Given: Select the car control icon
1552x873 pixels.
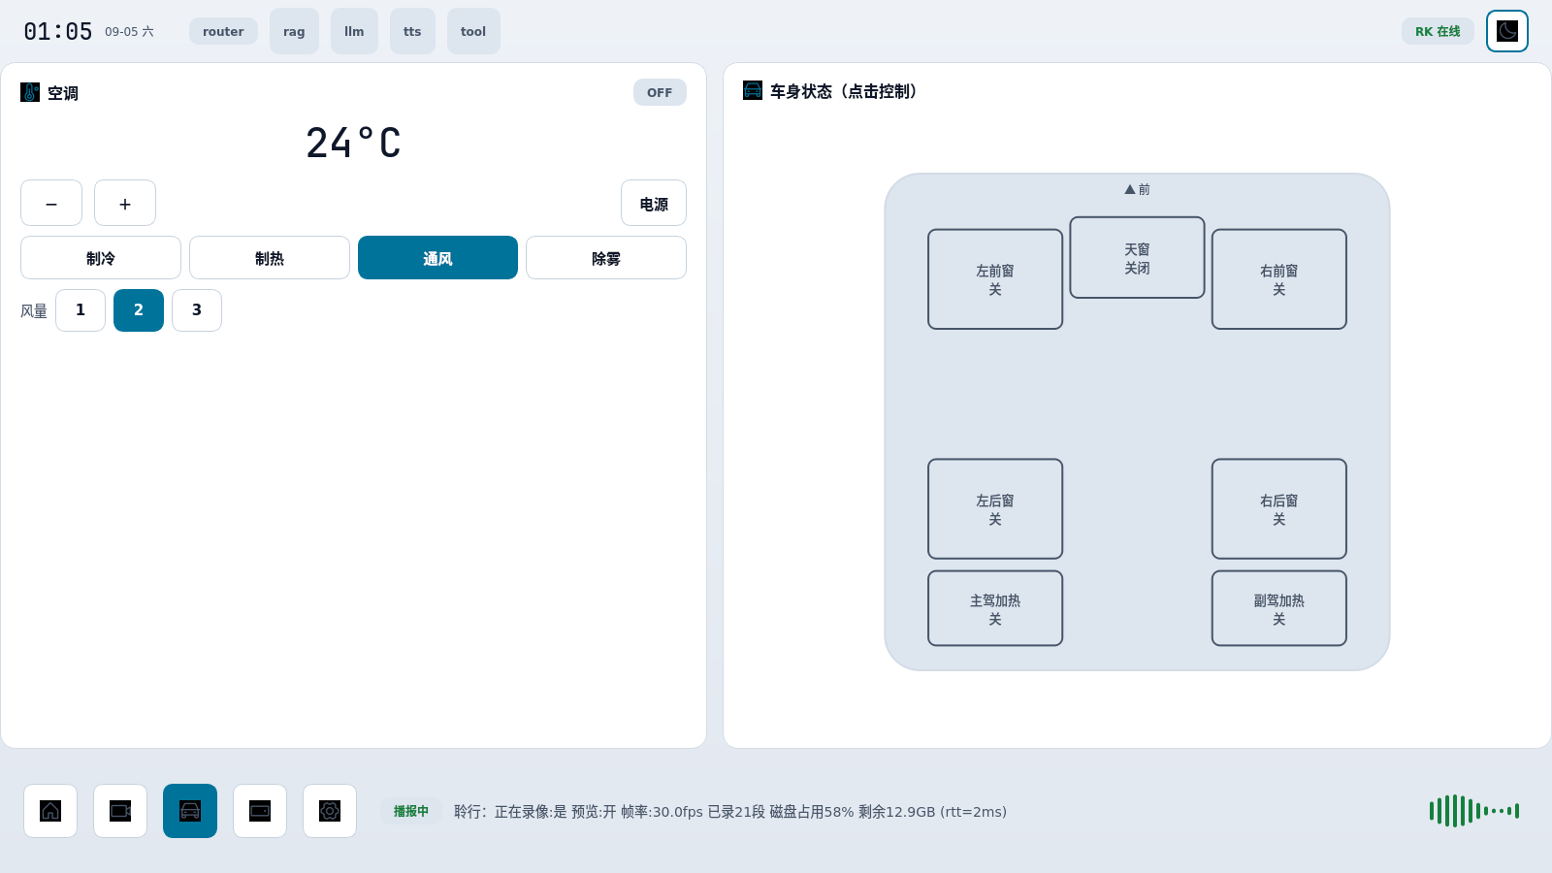Looking at the screenshot, I should pyautogui.click(x=190, y=811).
